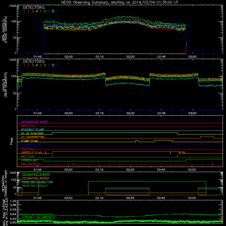Viewport: 226px width, 226px height.
Task: Click the BAD_PACKETS flag label
Action: tap(31, 164)
